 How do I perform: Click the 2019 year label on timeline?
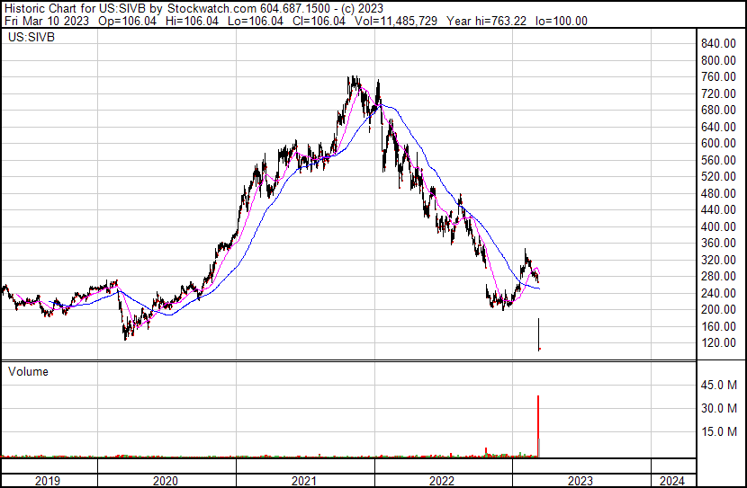pos(48,481)
